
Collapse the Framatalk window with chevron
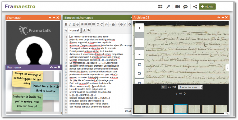pyautogui.click(x=50, y=18)
